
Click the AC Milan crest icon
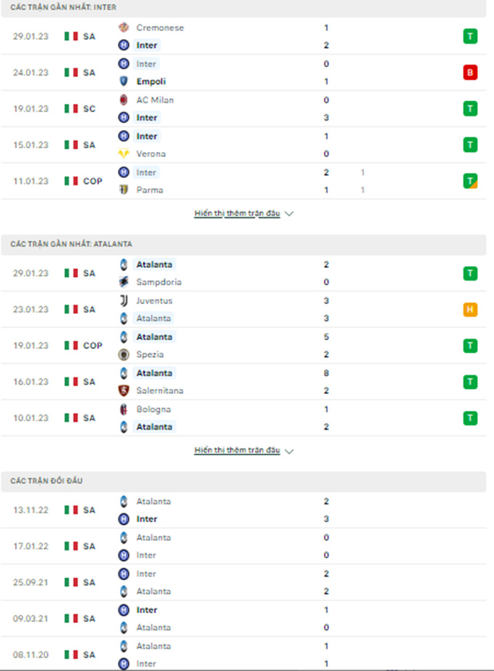123,100
